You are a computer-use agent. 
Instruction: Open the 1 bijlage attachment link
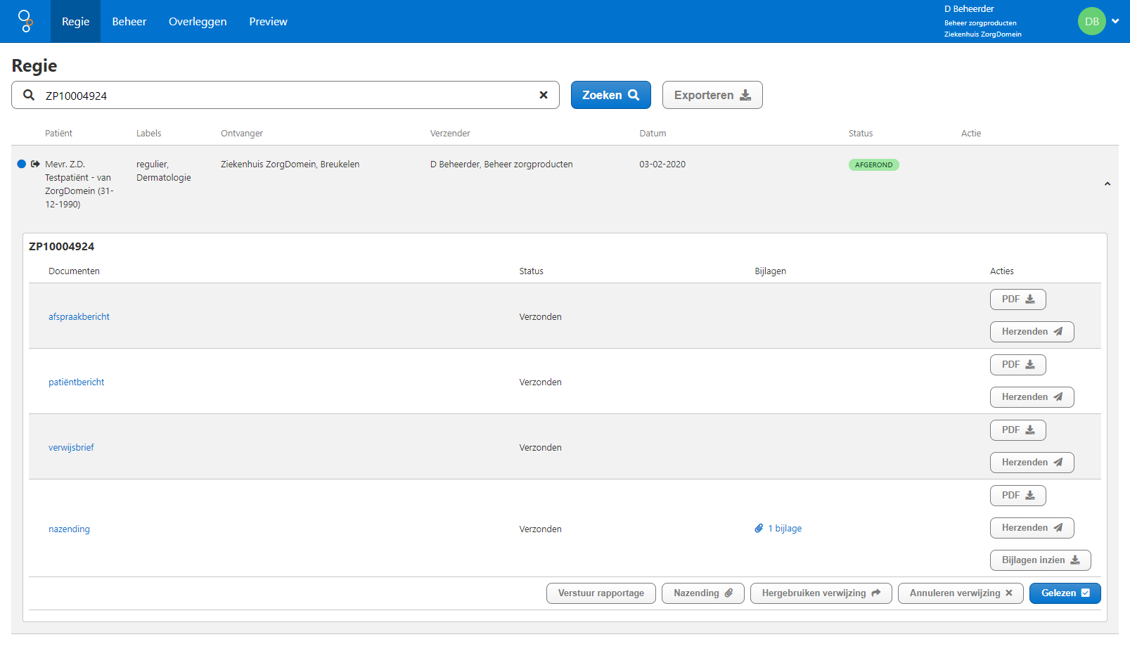[x=778, y=528]
